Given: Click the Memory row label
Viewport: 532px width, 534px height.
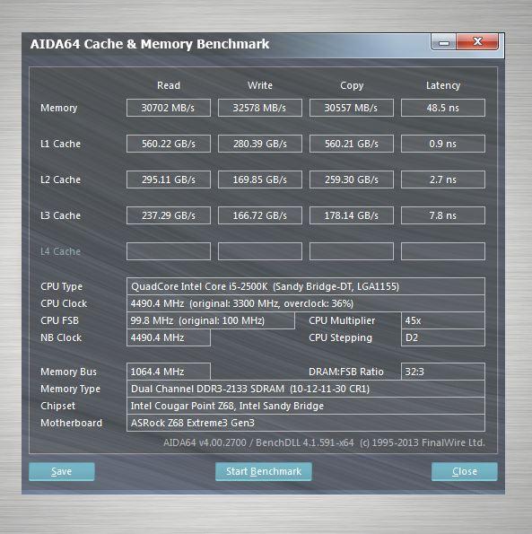Looking at the screenshot, I should pyautogui.click(x=59, y=108).
